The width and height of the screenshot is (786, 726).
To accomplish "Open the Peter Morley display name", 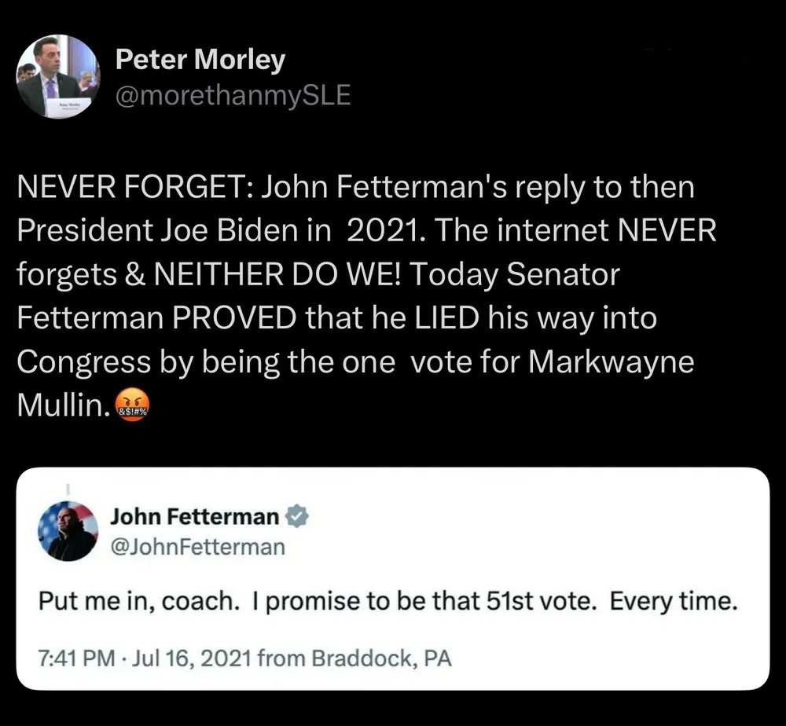I will coord(200,60).
